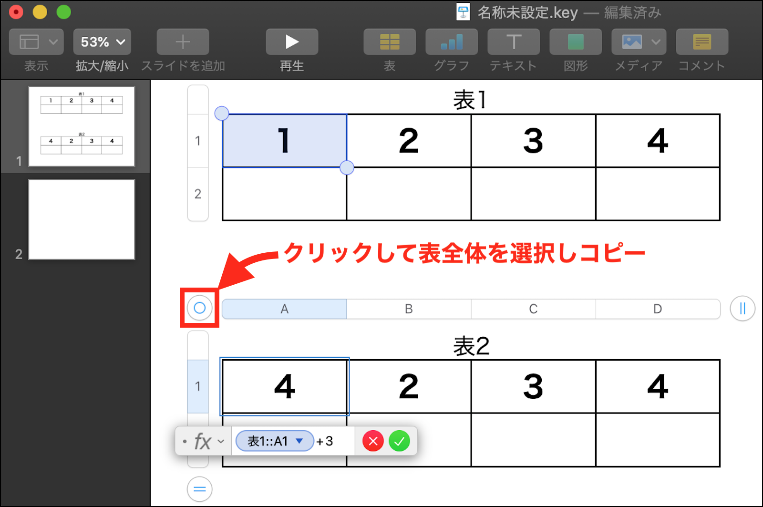Click the top-left selection handle of cell 1

point(222,114)
